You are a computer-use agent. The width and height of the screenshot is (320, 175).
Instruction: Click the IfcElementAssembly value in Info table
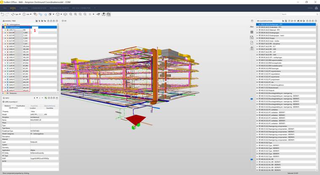pyautogui.click(x=37, y=153)
